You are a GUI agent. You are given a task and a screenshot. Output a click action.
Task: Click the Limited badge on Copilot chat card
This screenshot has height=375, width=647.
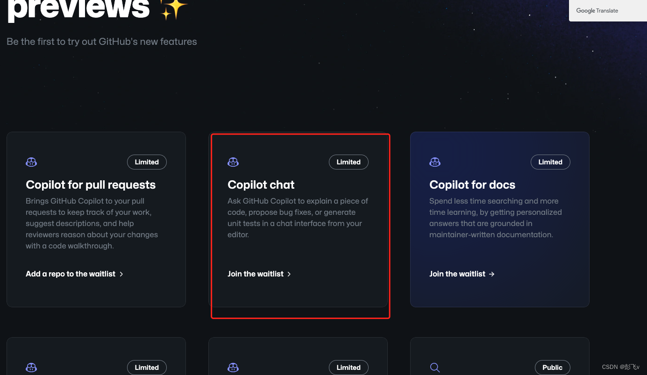348,162
